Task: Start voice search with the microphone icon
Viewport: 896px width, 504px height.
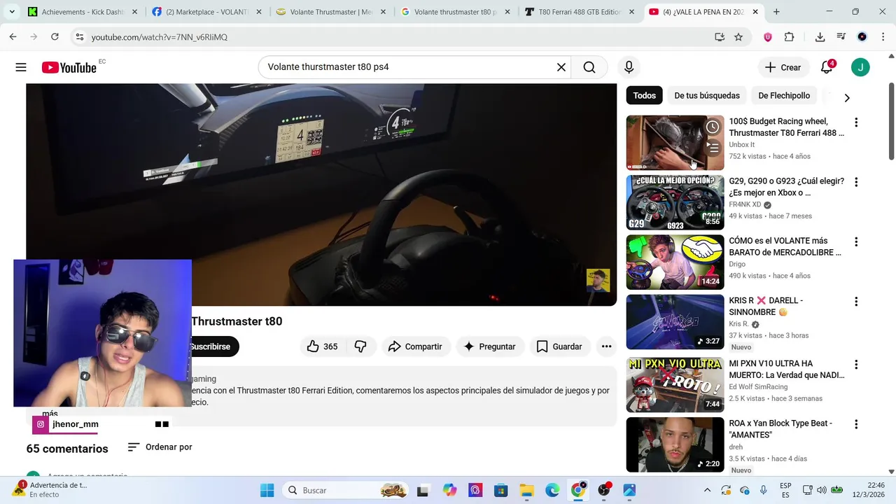Action: [x=629, y=67]
